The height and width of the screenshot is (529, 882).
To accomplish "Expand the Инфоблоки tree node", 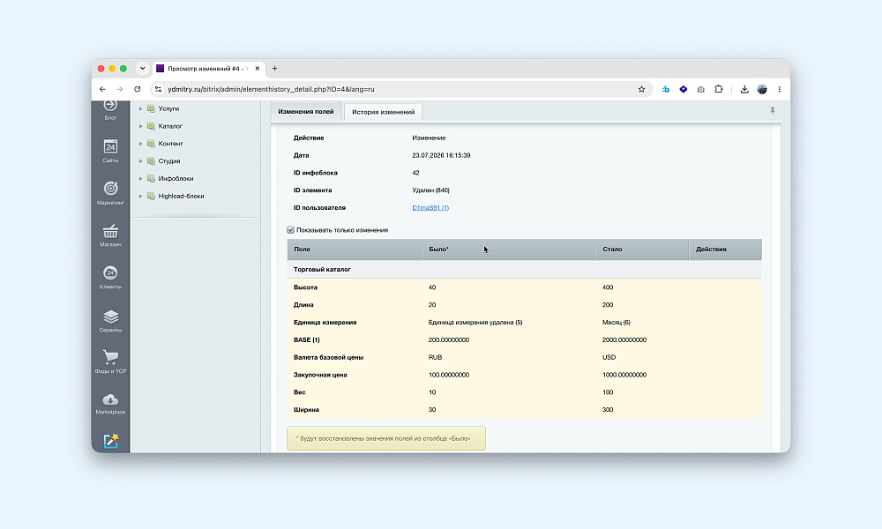I will 140,178.
